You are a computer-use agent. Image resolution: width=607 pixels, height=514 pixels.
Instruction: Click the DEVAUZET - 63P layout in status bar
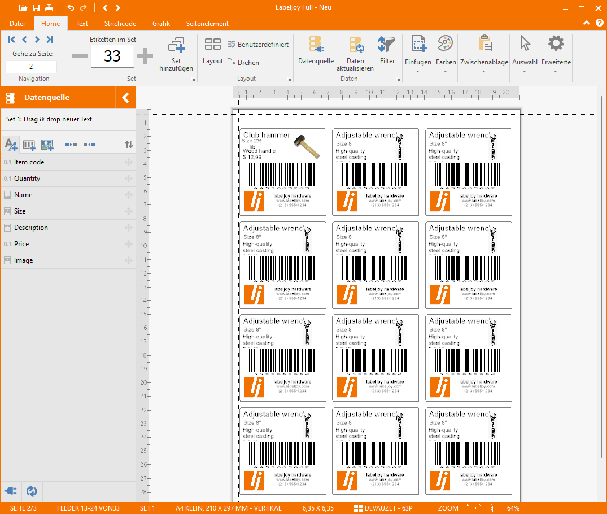click(383, 508)
